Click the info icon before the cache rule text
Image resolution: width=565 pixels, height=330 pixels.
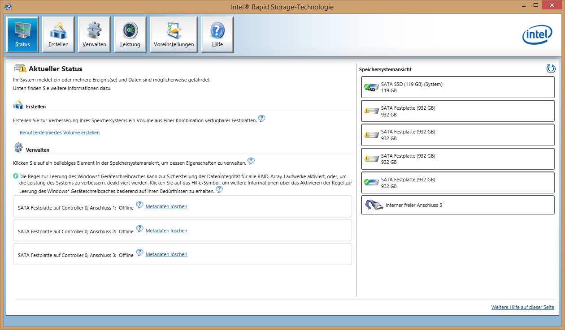(x=16, y=176)
